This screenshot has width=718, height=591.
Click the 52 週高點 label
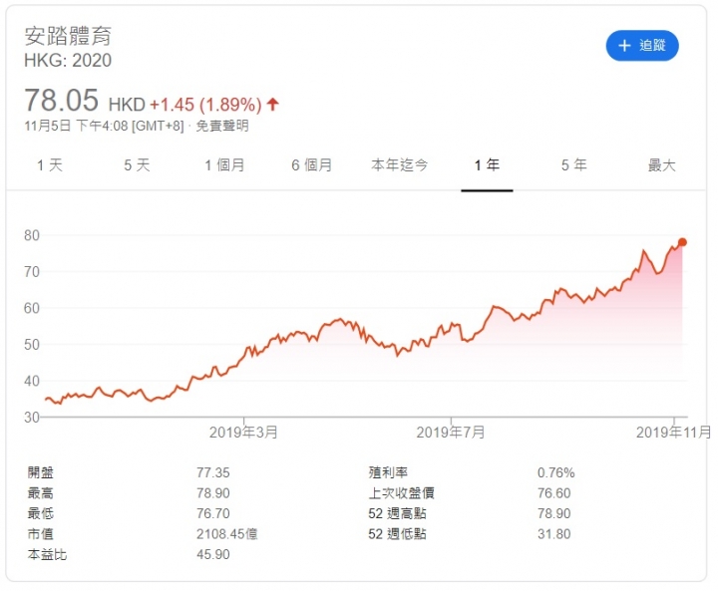(398, 513)
